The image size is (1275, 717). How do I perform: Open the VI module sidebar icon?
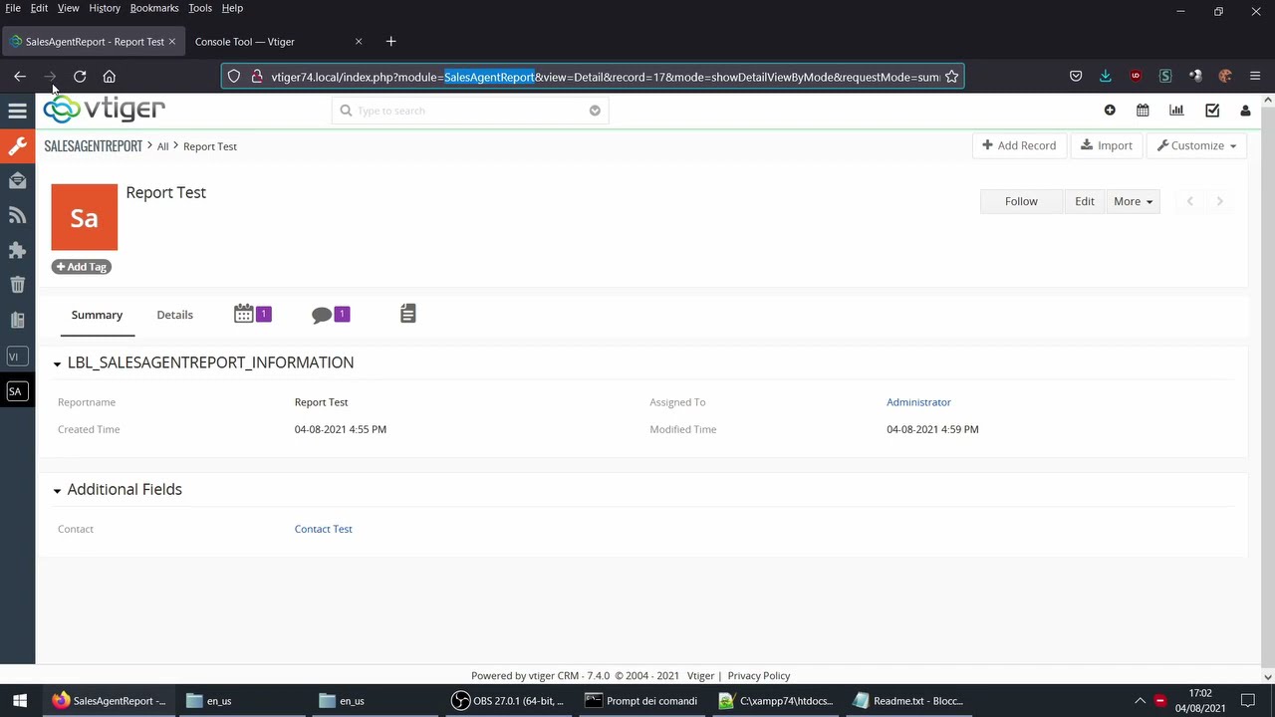coord(15,357)
